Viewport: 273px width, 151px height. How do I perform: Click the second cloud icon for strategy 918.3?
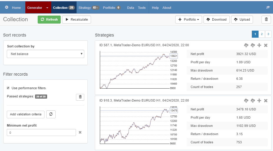point(253,100)
